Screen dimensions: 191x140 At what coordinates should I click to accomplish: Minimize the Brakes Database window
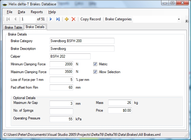pyautogui.click(x=165, y=3)
